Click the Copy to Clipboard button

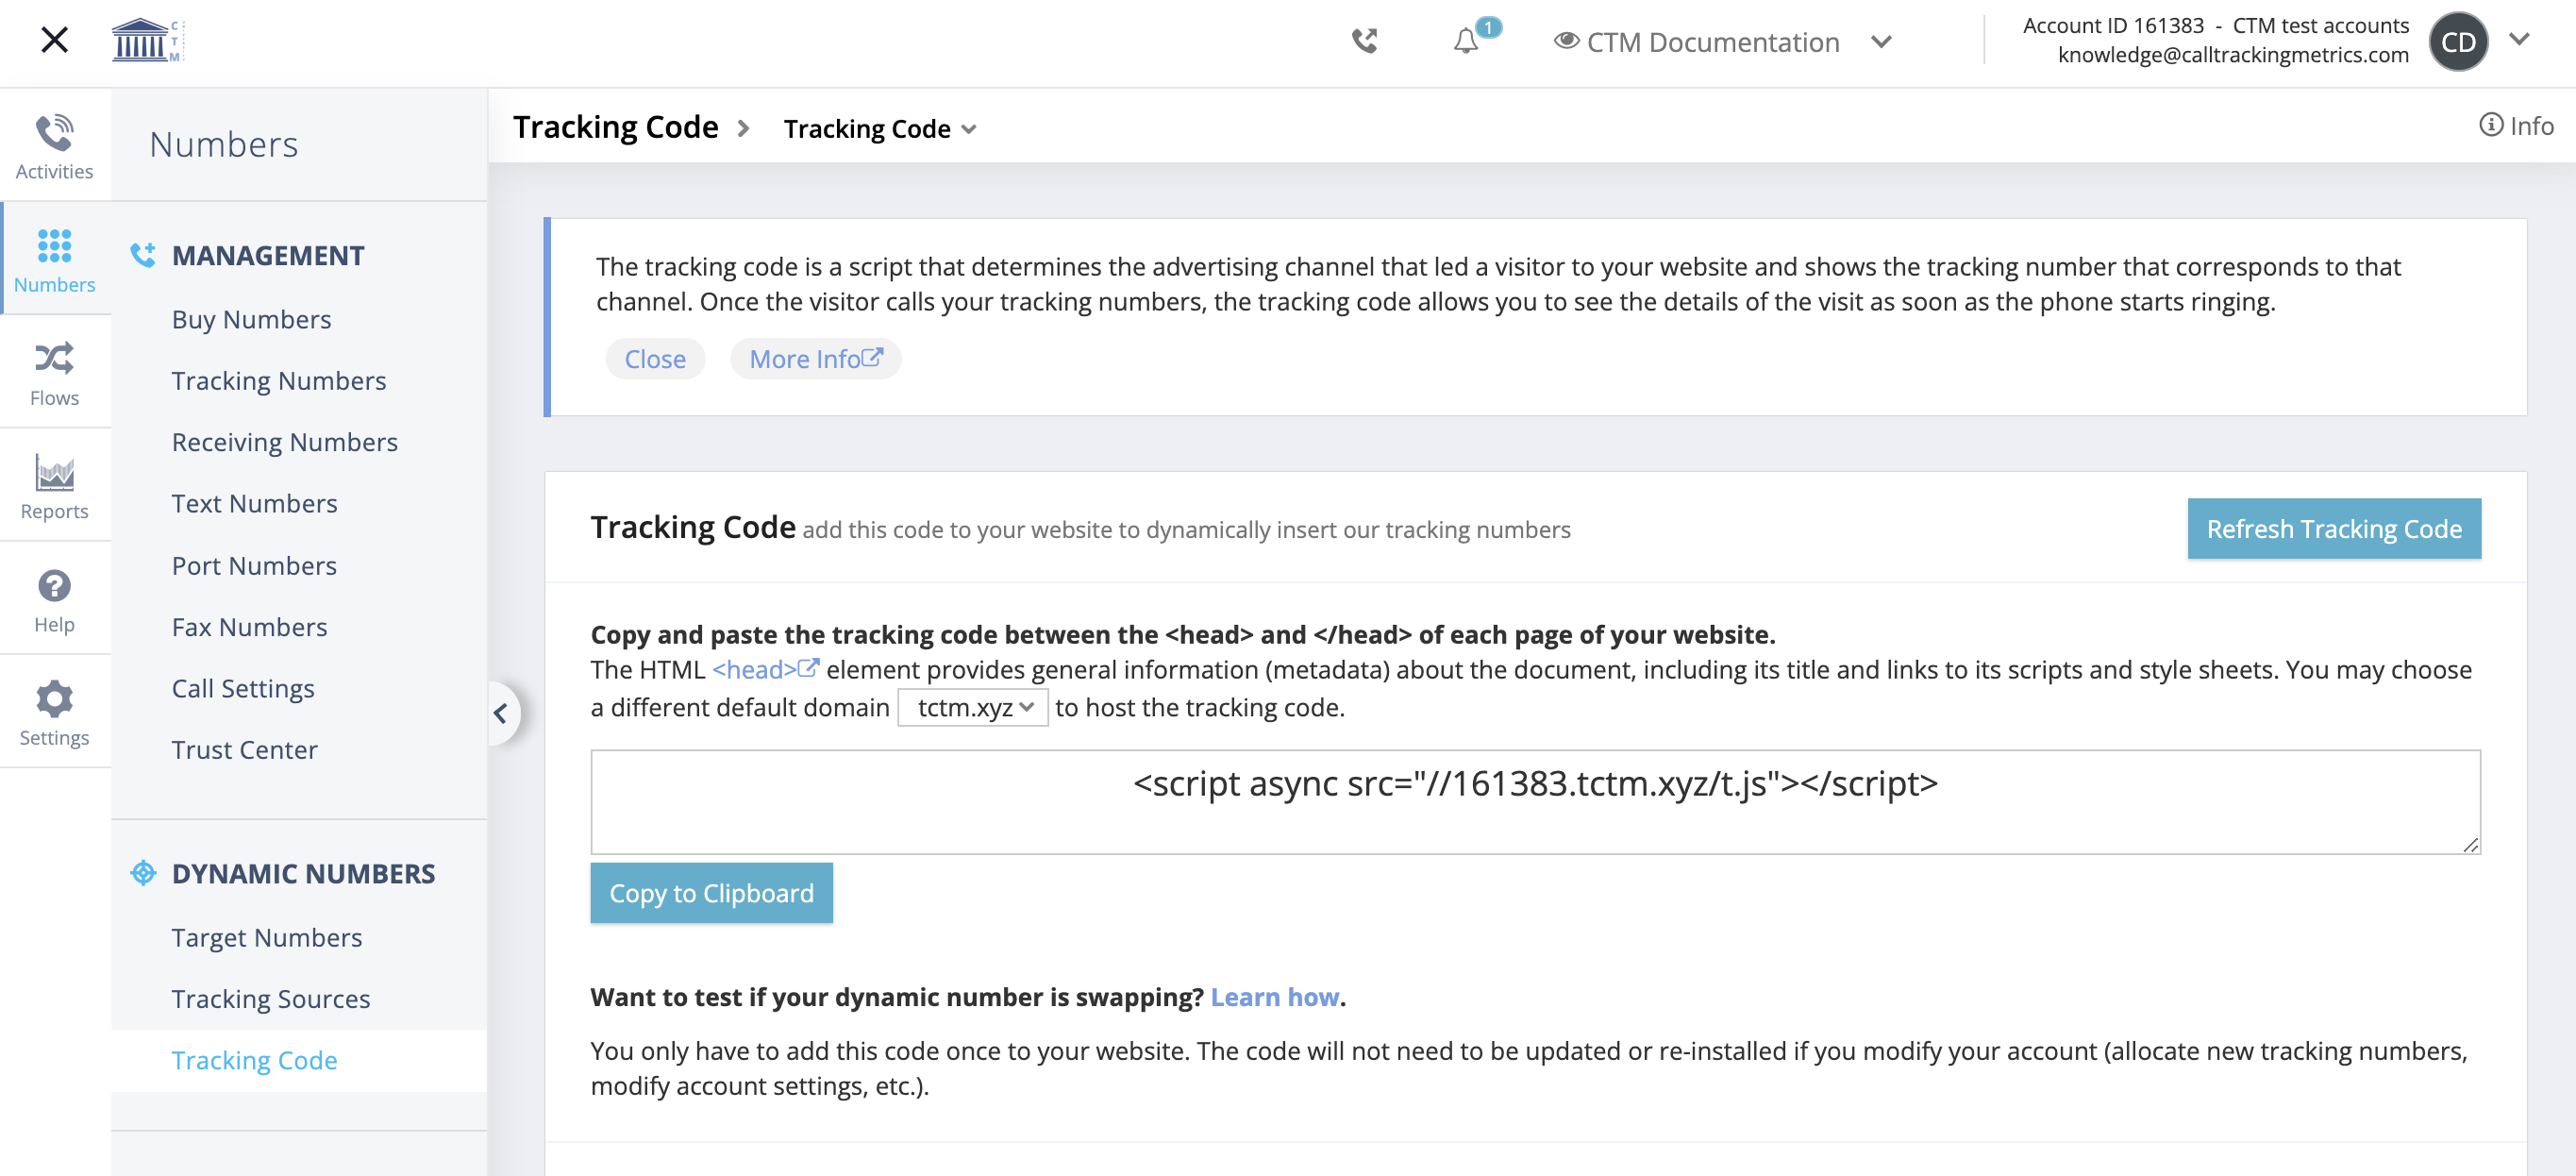[711, 893]
